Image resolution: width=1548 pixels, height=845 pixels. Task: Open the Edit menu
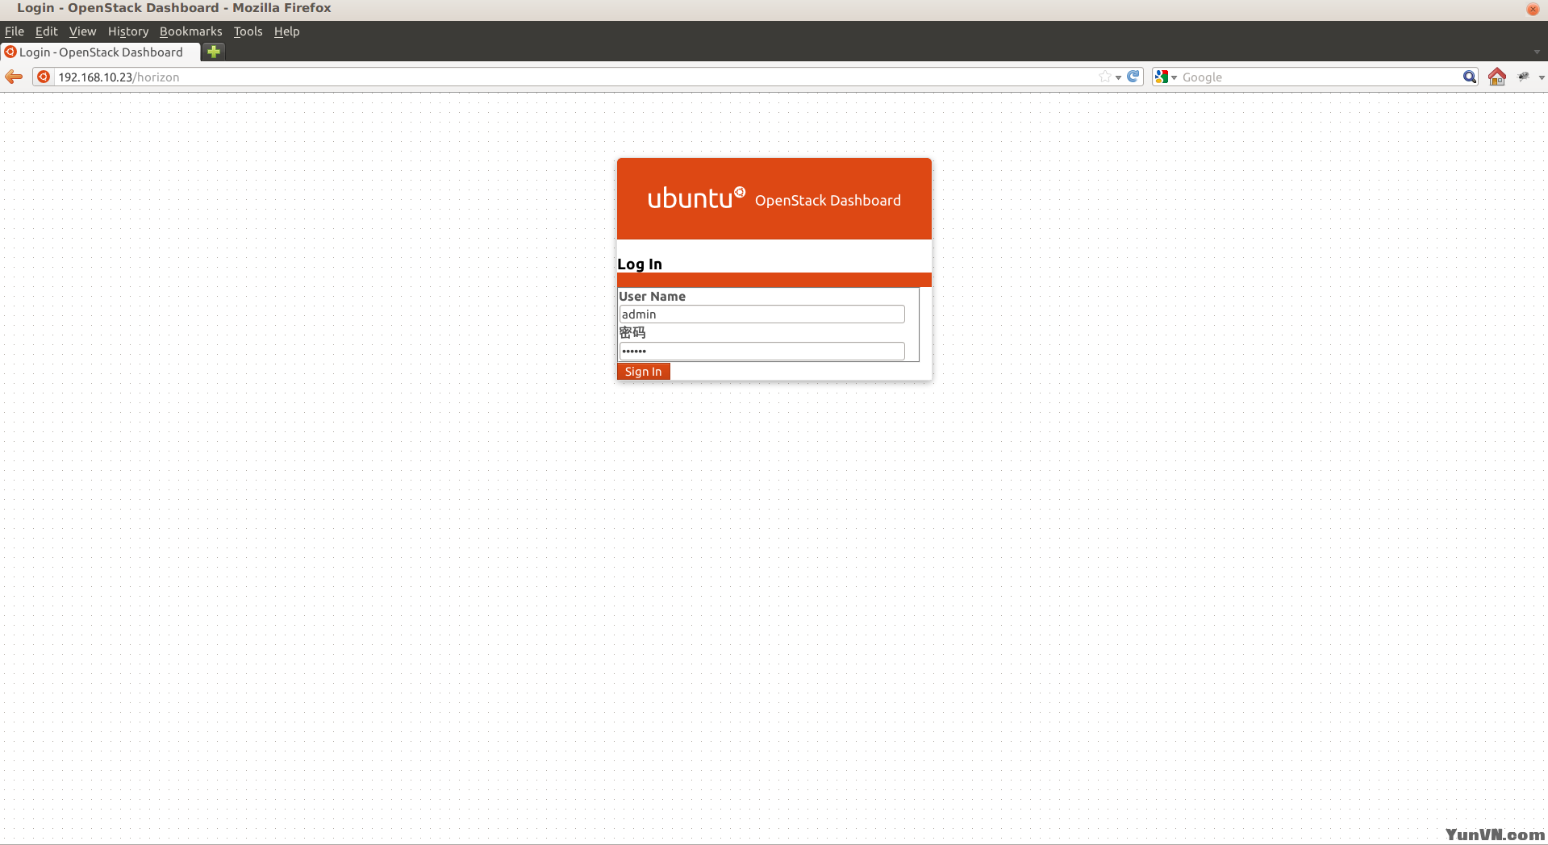47,31
